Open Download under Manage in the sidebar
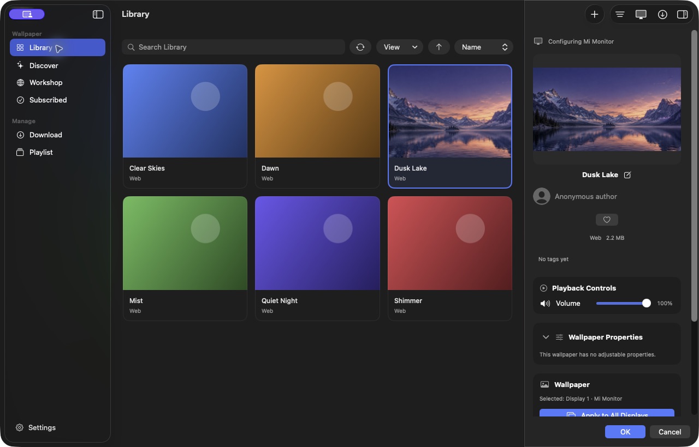Image resolution: width=699 pixels, height=447 pixels. [x=57, y=135]
